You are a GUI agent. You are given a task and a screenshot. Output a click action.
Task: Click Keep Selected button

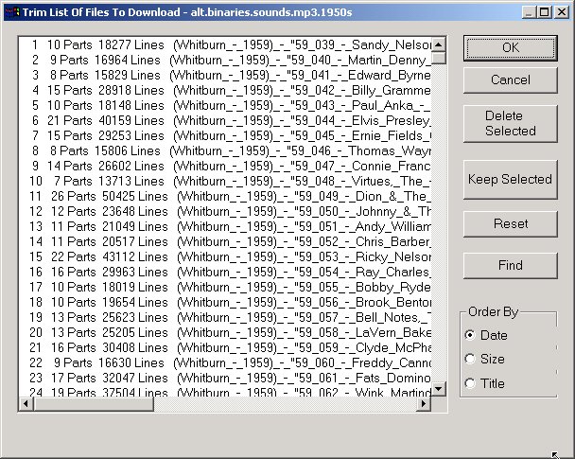[x=510, y=180]
